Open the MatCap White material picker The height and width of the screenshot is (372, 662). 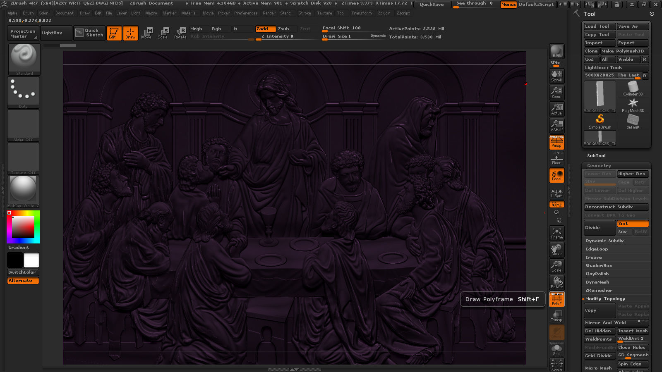point(23,192)
